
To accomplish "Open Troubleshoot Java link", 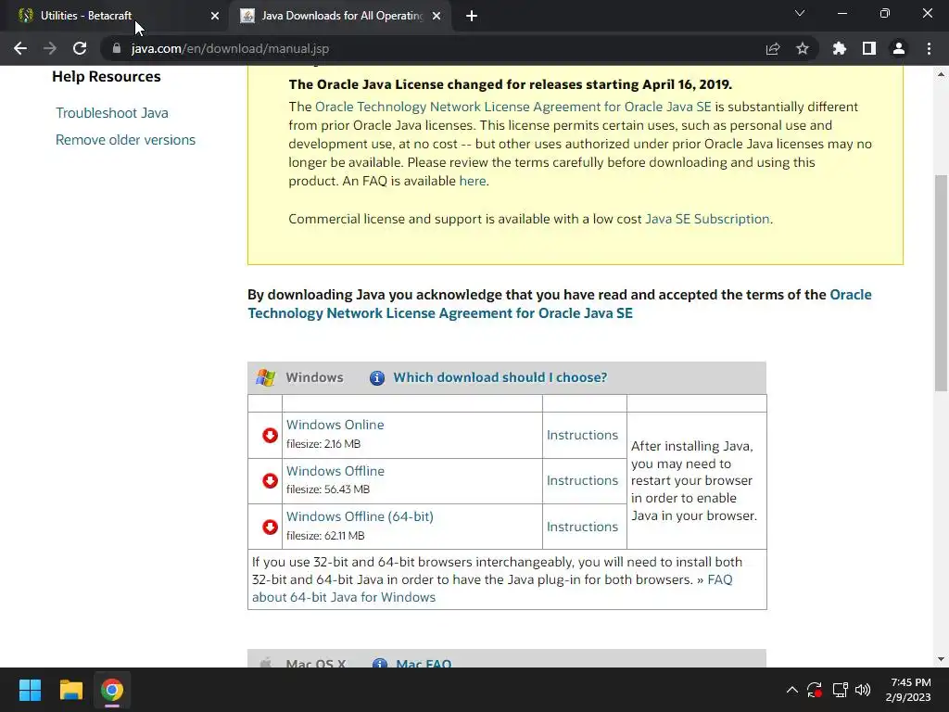I will 112,112.
